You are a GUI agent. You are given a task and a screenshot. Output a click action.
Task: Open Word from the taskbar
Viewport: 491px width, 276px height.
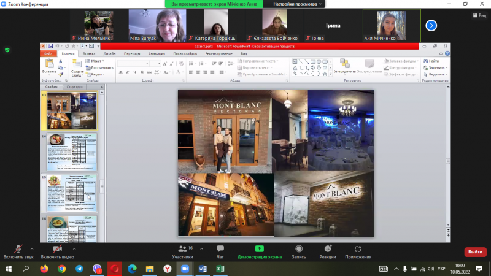point(203,269)
